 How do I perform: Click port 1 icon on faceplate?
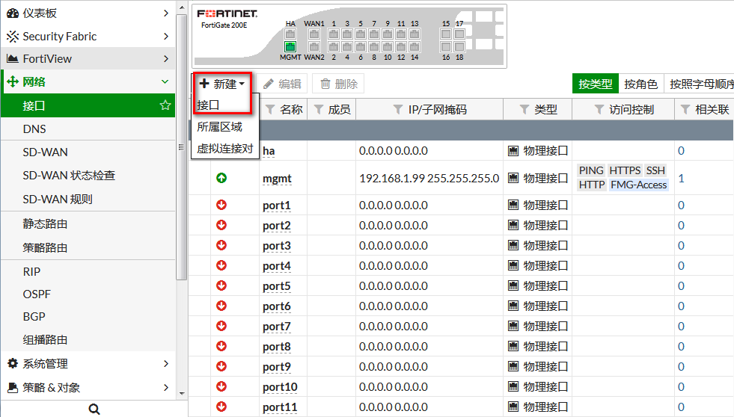point(333,34)
